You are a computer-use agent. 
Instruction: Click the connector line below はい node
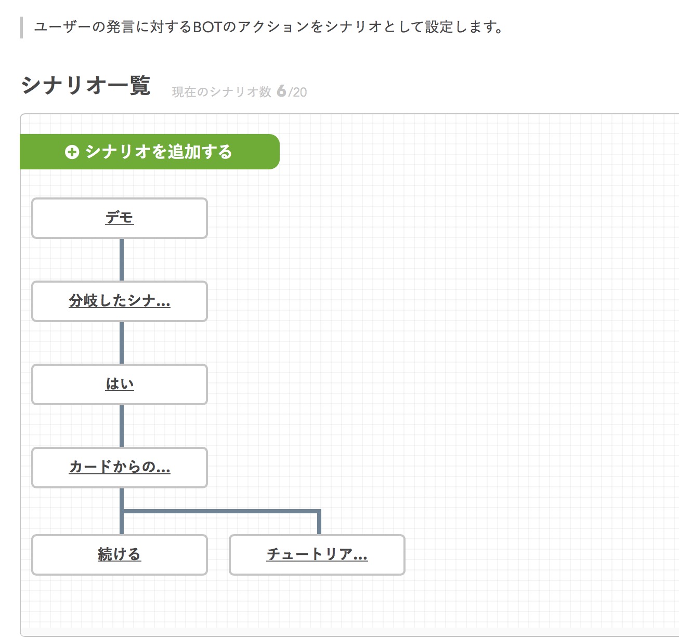click(x=122, y=426)
